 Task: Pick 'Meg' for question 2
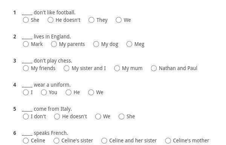pos(129,44)
